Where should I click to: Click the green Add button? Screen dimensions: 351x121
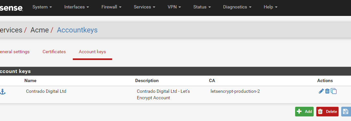pos(304,112)
